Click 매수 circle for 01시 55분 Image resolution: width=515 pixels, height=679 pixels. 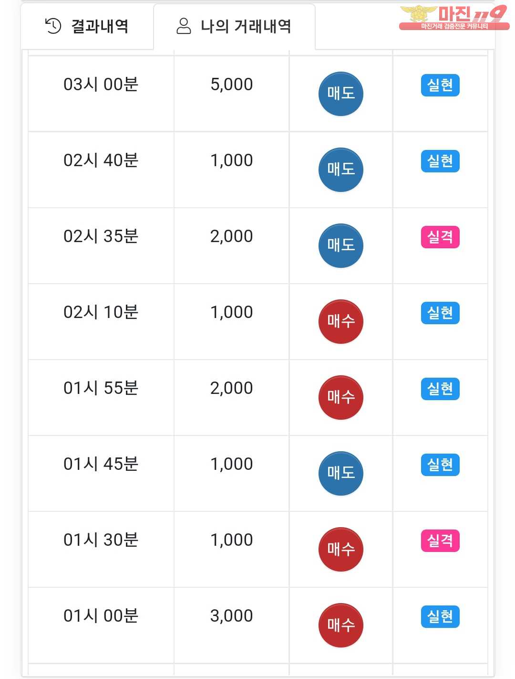(x=340, y=397)
